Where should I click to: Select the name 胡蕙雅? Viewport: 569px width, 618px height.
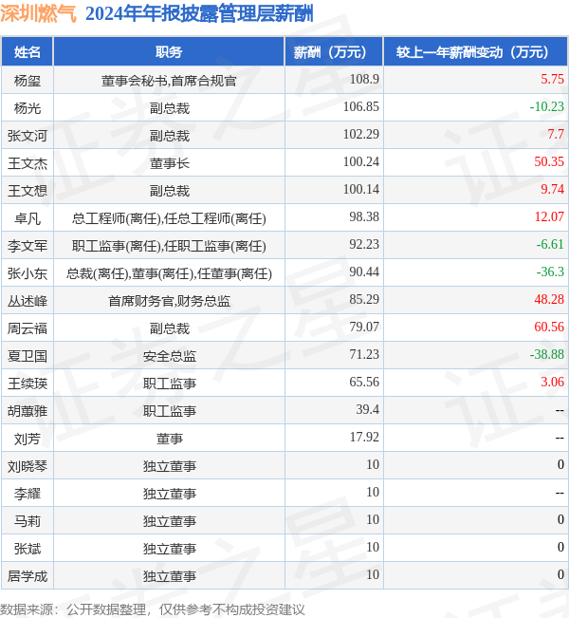coord(28,411)
